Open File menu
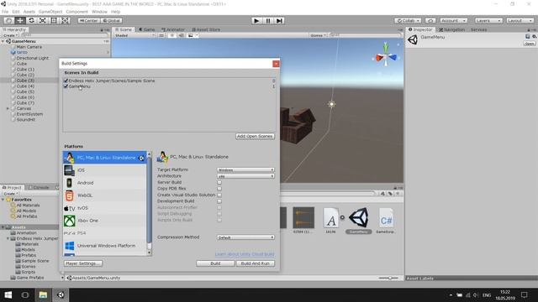Screen dimensions: 538x302 pyautogui.click(x=5, y=12)
